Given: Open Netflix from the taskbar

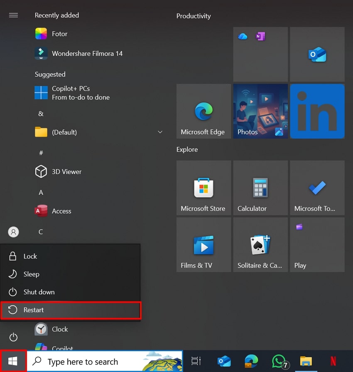Looking at the screenshot, I should [333, 361].
